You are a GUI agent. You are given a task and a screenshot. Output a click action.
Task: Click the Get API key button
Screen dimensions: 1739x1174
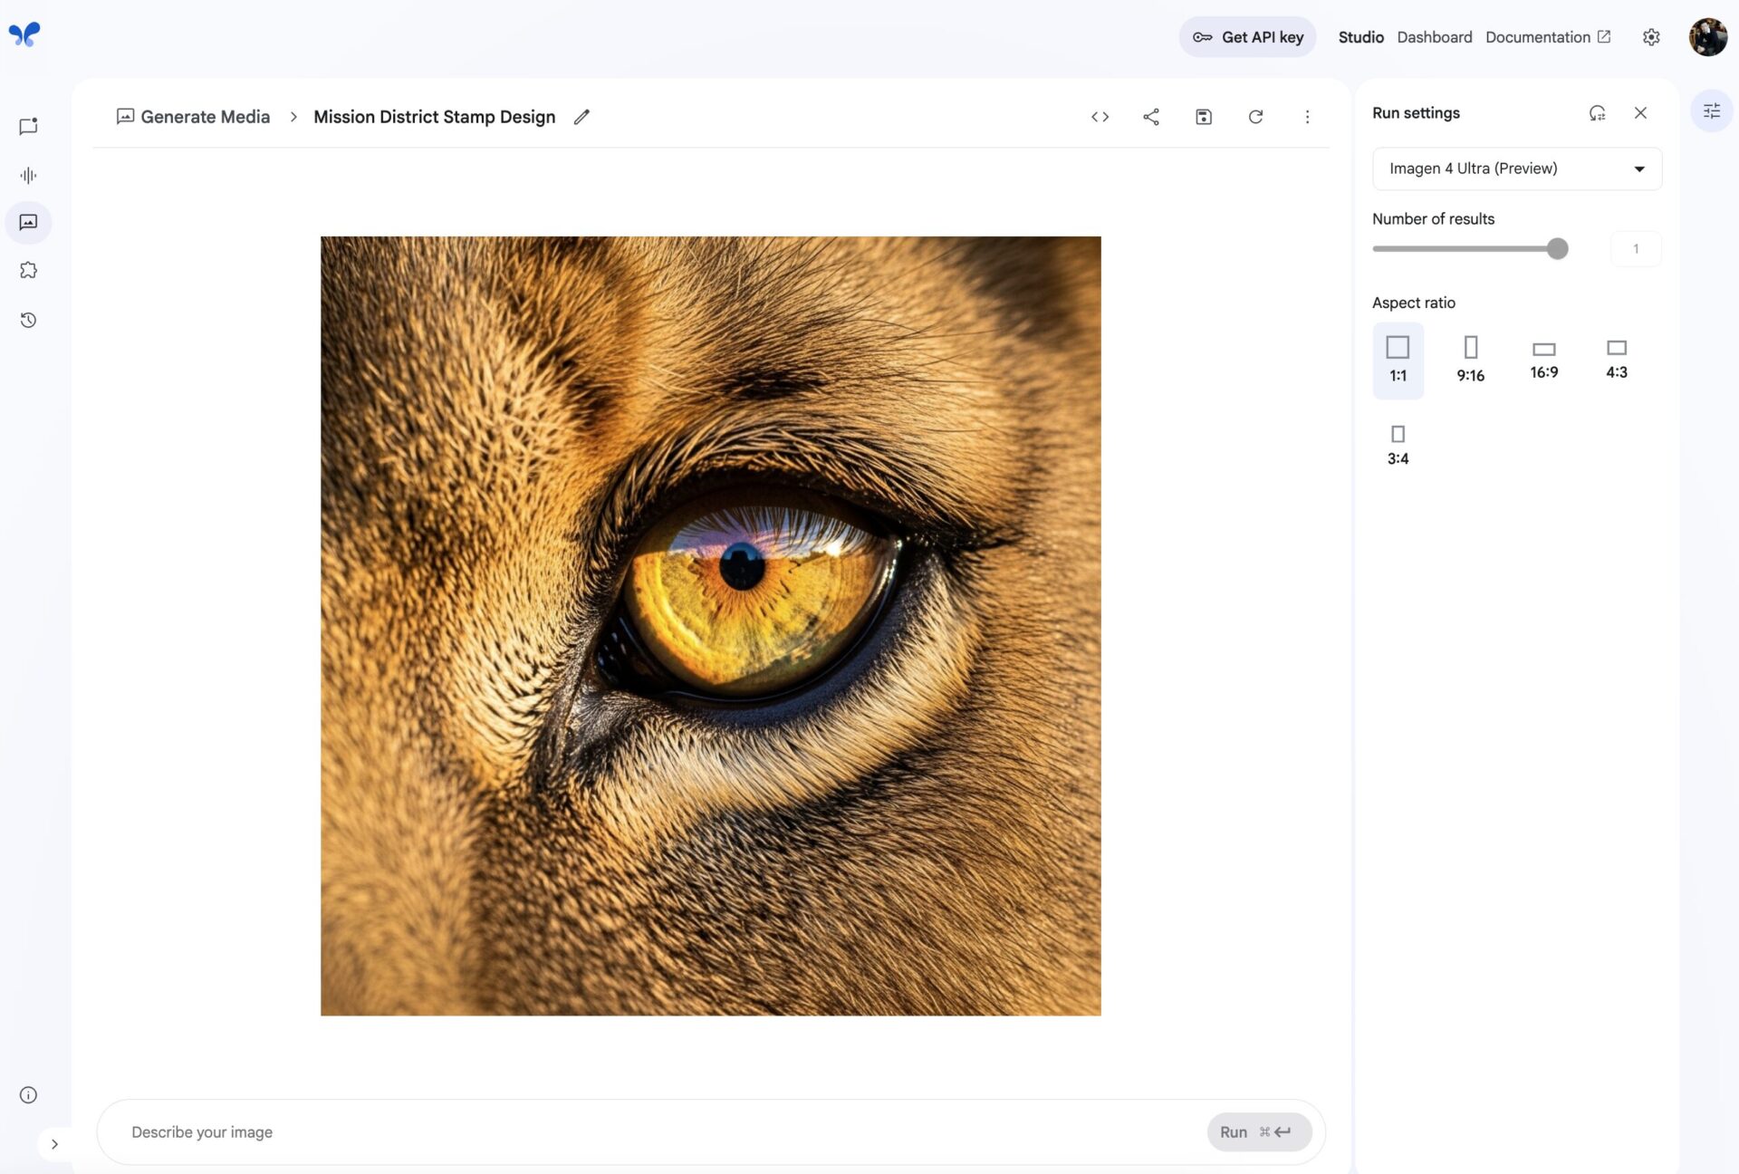click(1247, 36)
